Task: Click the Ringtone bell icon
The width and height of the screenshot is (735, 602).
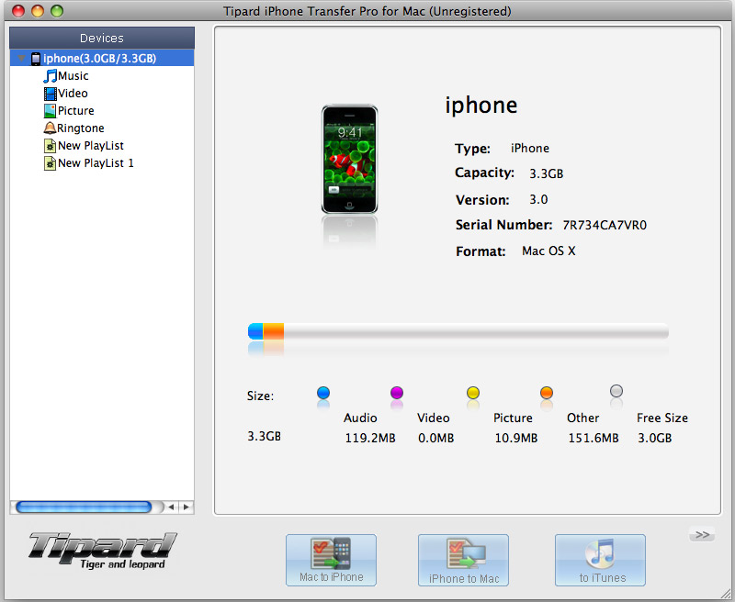Action: (x=50, y=128)
